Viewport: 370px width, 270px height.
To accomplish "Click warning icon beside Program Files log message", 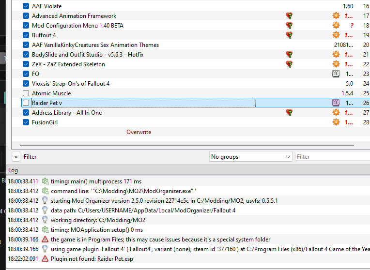I will 45,240.
